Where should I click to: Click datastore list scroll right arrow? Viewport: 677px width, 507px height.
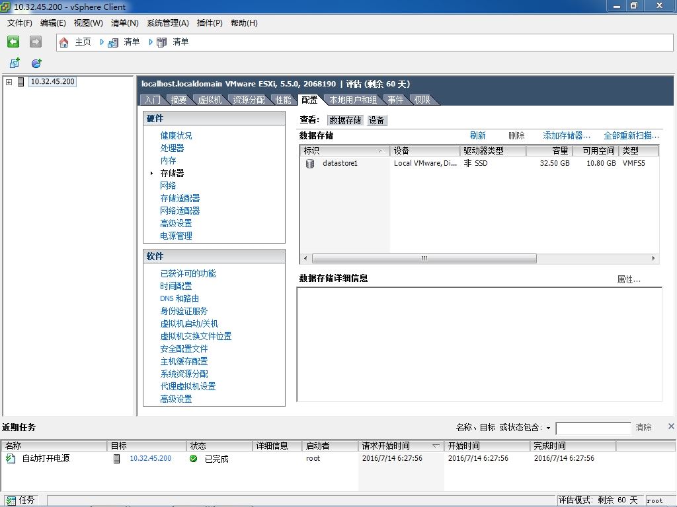click(x=654, y=258)
